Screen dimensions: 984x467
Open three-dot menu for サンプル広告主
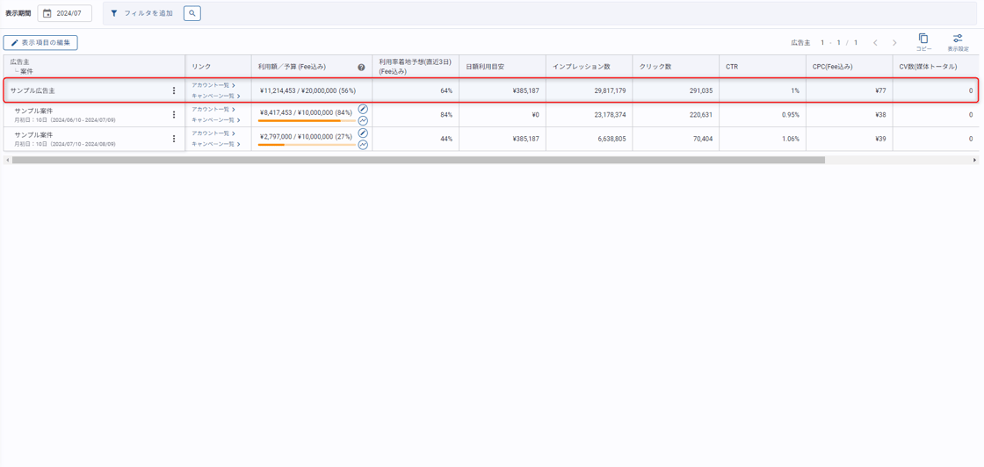tap(174, 90)
